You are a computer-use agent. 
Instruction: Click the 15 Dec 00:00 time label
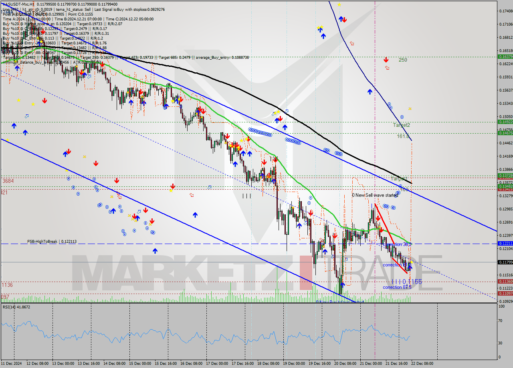140,363
